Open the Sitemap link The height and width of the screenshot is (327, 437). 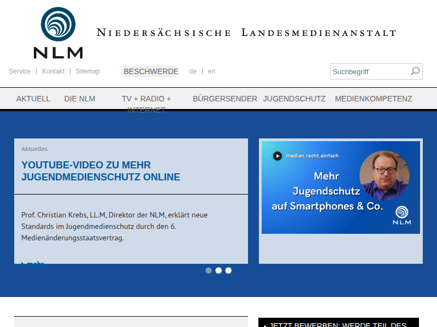88,71
